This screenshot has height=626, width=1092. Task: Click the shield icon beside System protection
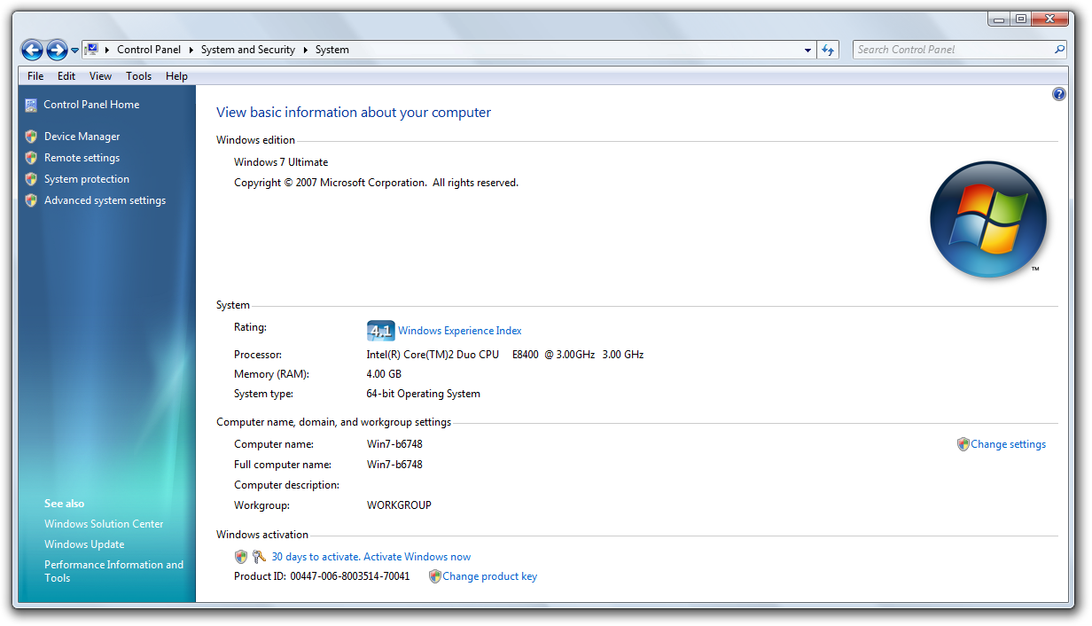[32, 179]
